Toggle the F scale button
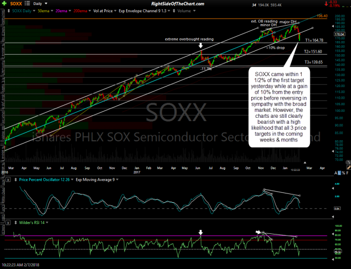Viewport: 351px width, 269px height. pos(347,173)
